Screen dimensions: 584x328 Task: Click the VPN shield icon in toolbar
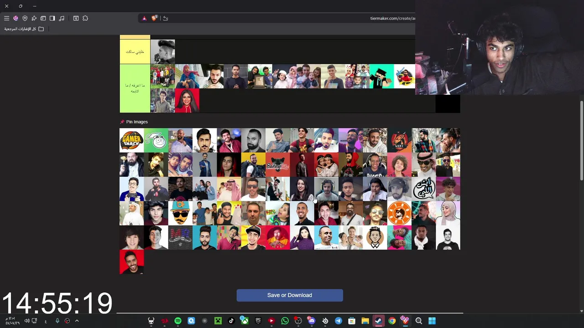(25, 18)
